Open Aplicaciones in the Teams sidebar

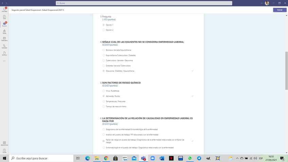[4, 143]
